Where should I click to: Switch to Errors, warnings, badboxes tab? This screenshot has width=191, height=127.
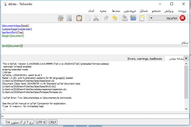pyautogui.click(x=145, y=59)
